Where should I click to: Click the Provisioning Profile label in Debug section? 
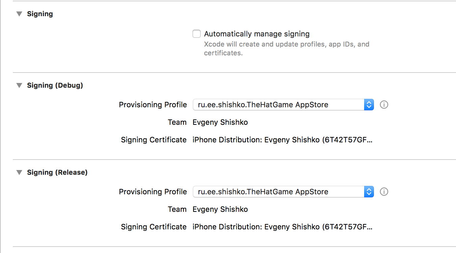[153, 105]
